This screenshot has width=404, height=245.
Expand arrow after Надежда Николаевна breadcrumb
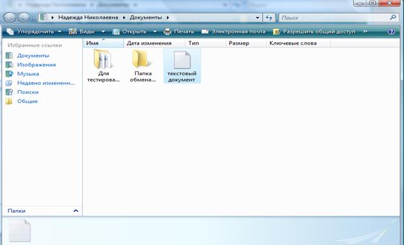(x=124, y=17)
